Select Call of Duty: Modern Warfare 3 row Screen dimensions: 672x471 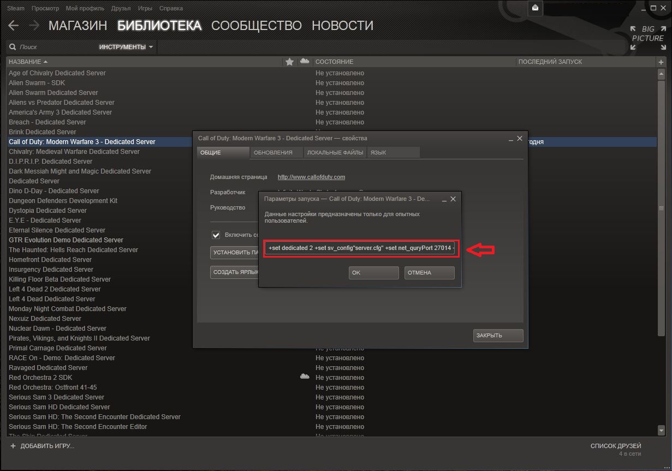pos(331,142)
